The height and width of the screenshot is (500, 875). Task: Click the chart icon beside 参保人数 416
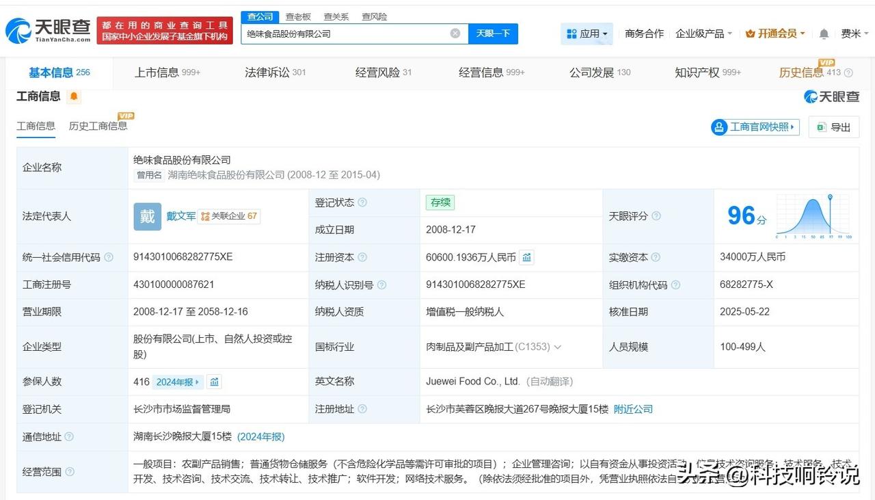point(214,381)
